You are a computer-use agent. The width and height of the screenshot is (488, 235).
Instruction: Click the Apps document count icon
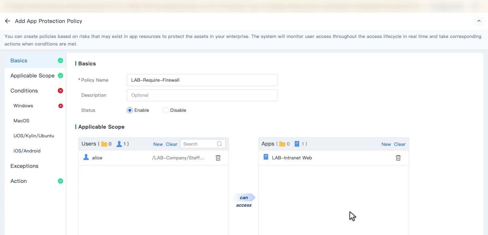pyautogui.click(x=297, y=144)
